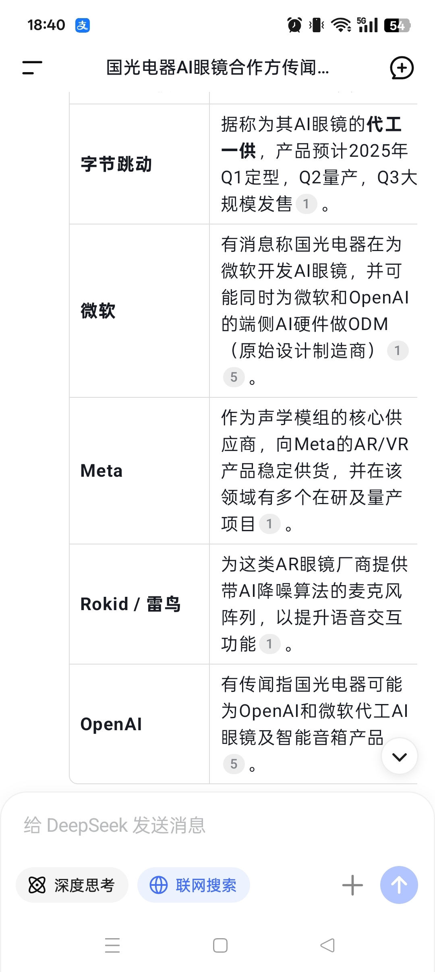435x972 pixels.
Task: Focus the 给 DeepSeek 发送消息 input field
Action: pyautogui.click(x=217, y=825)
